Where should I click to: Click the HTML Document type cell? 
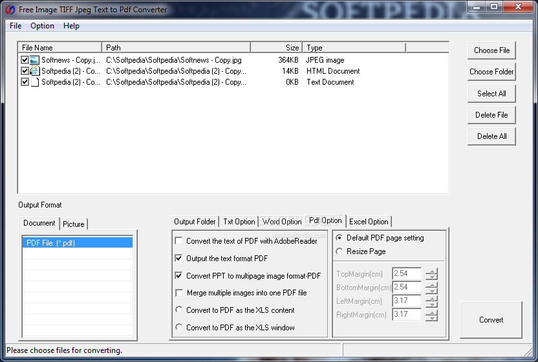(333, 71)
